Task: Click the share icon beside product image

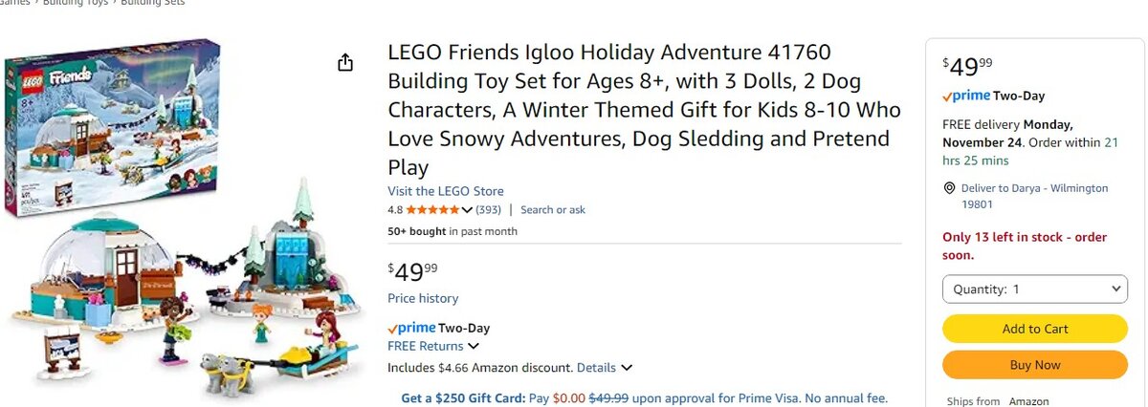Action: coord(345,63)
